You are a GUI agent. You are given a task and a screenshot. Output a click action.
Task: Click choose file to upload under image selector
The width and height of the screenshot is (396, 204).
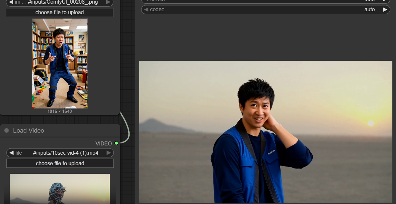tap(60, 13)
